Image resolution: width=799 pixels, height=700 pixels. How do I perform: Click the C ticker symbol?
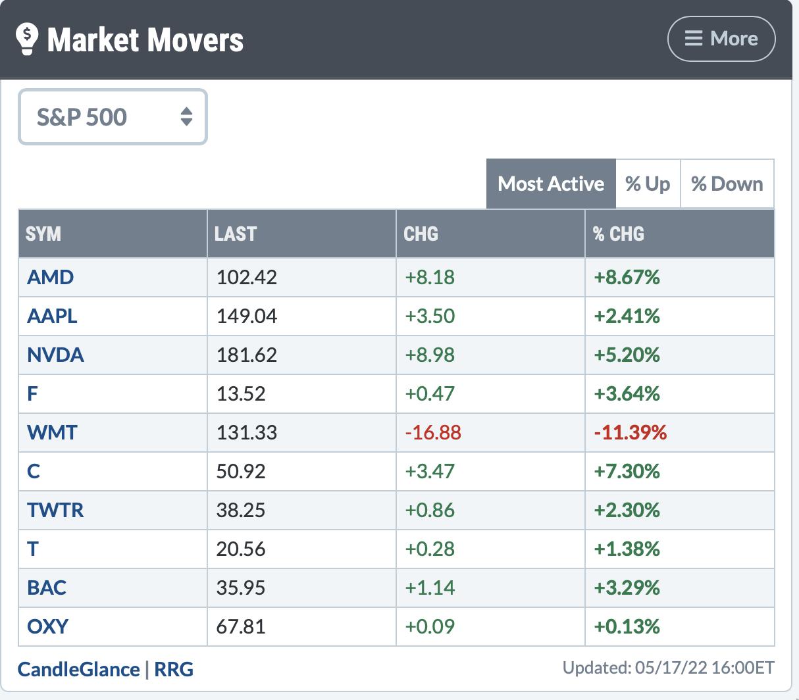coord(34,471)
